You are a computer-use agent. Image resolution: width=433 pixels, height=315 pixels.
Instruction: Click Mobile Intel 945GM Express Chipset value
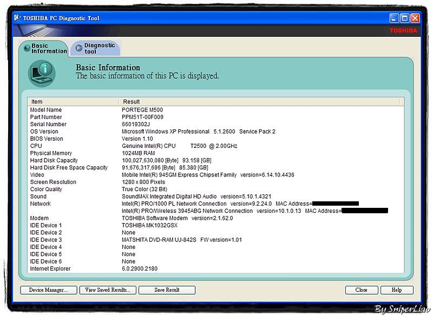[x=208, y=175]
